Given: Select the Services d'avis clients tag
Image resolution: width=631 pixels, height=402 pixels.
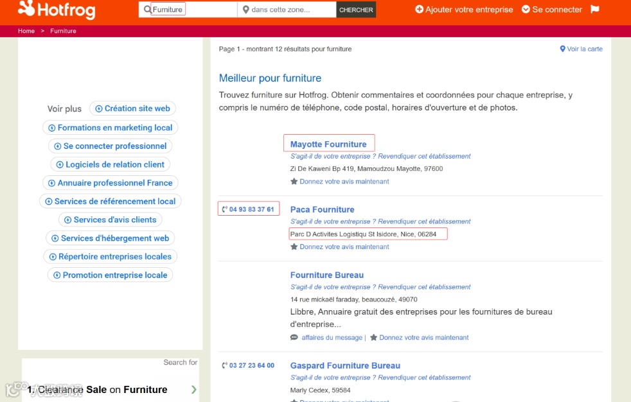Looking at the screenshot, I should (111, 220).
